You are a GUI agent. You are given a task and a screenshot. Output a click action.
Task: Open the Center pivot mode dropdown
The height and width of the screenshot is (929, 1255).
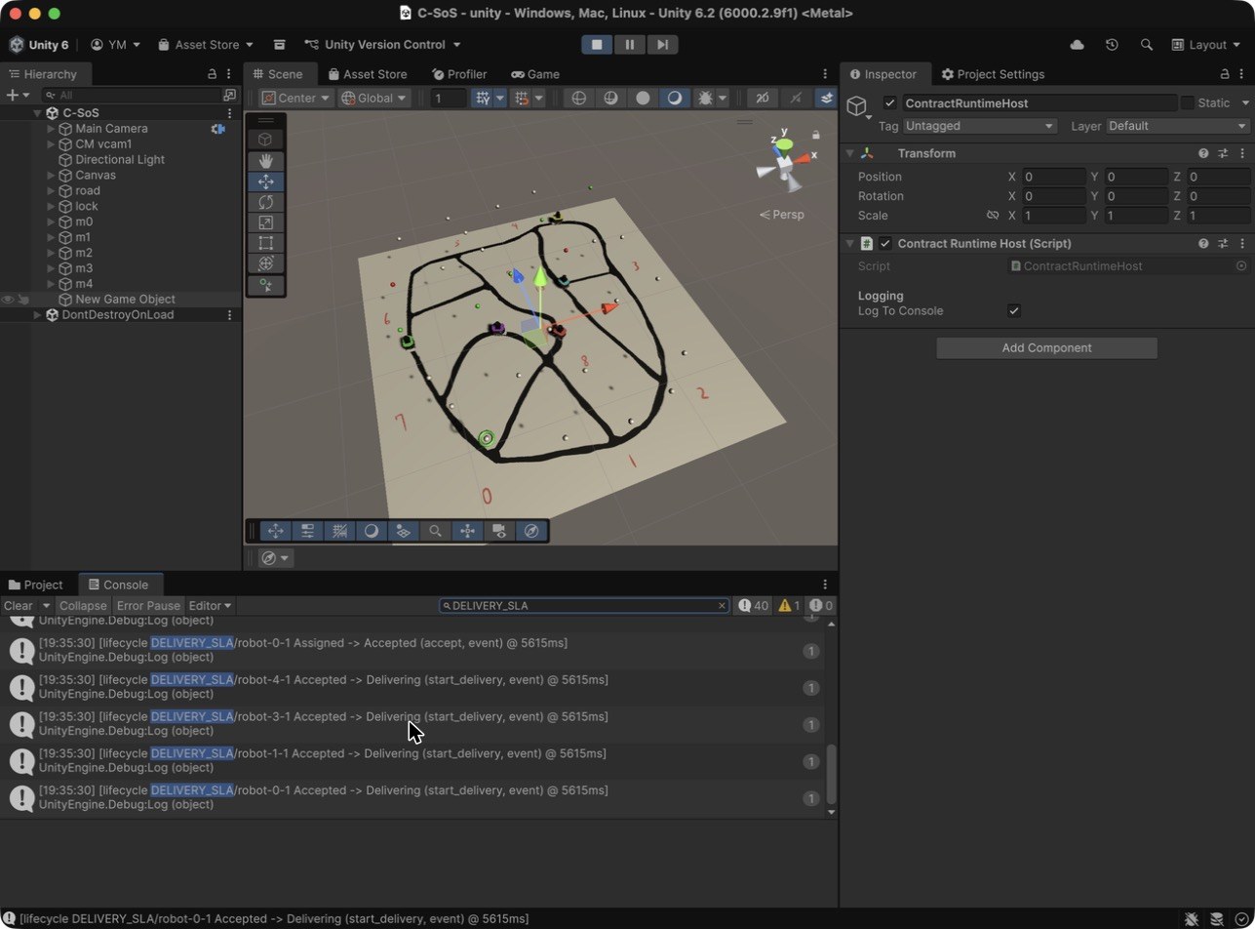click(x=295, y=98)
